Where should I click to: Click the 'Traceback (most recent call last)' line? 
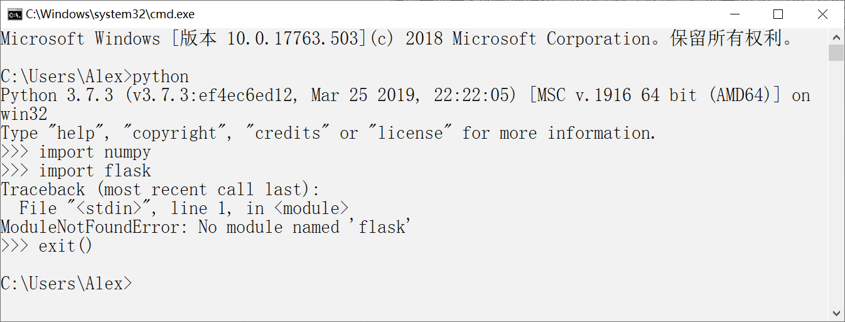point(160,190)
